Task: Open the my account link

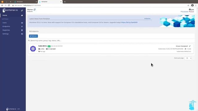Action: point(184,12)
